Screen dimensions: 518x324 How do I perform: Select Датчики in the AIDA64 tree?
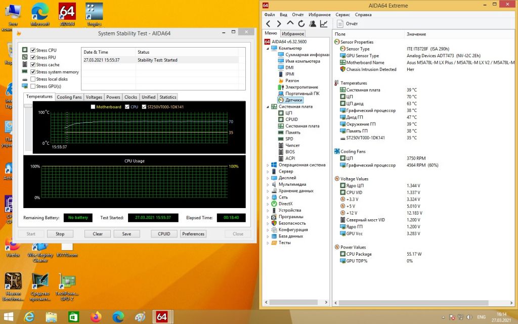(x=290, y=100)
